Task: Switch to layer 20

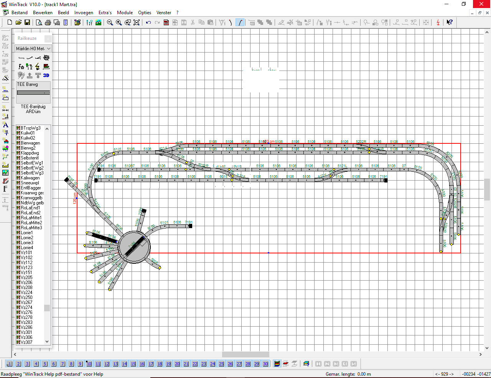Action: tap(177, 364)
